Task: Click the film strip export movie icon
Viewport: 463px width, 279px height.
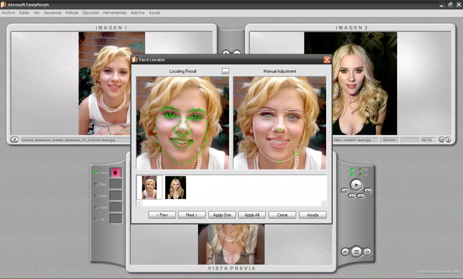Action: (x=356, y=252)
